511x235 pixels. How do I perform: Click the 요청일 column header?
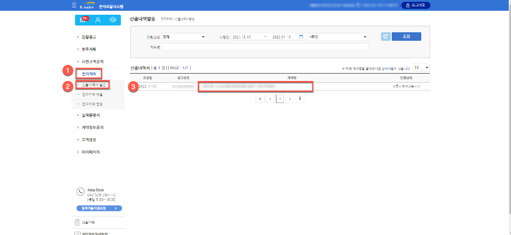(x=147, y=78)
